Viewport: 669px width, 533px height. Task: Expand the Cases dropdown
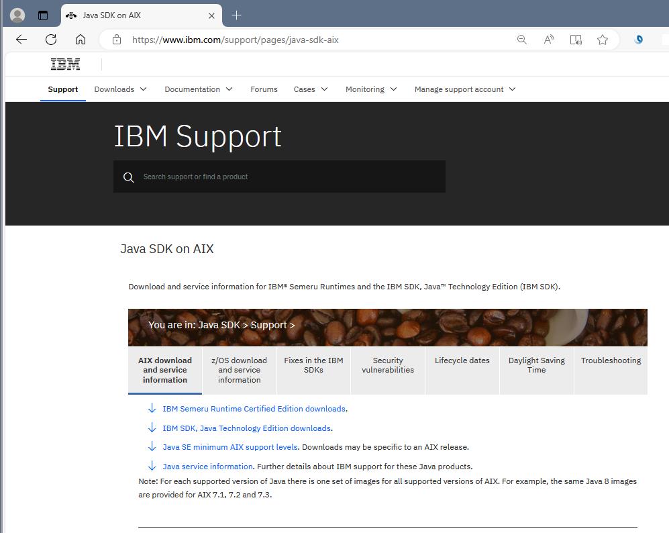(311, 89)
